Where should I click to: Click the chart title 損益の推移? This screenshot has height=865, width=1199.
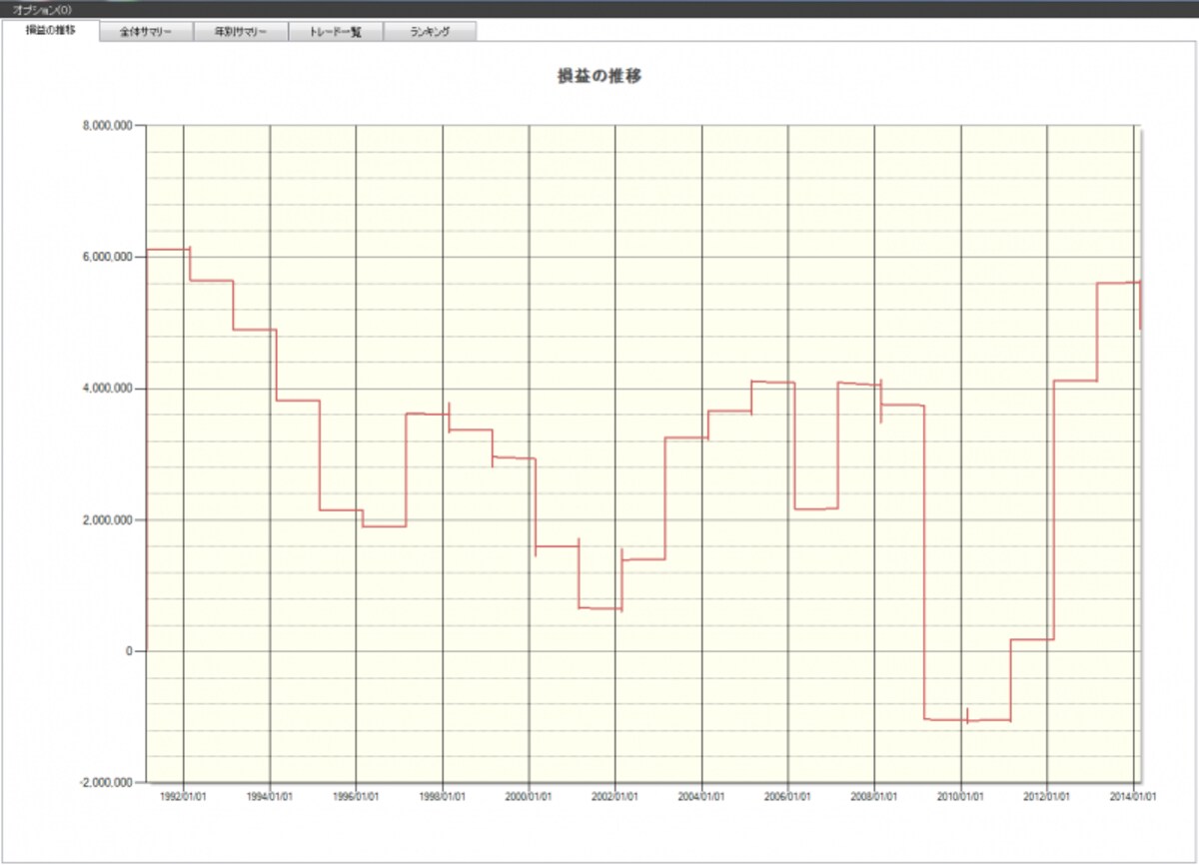click(x=599, y=76)
